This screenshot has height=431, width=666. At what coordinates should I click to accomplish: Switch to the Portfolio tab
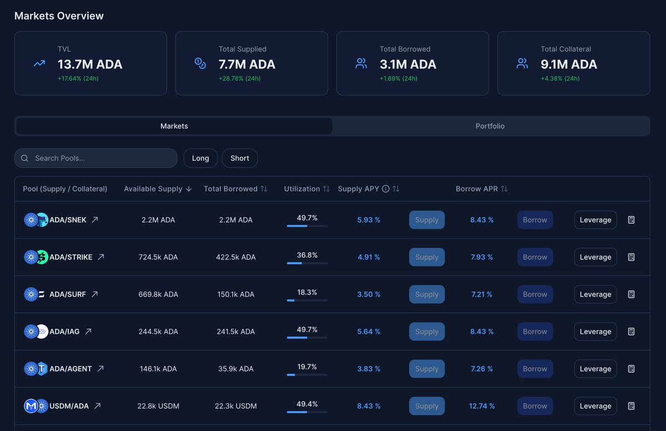(x=490, y=126)
